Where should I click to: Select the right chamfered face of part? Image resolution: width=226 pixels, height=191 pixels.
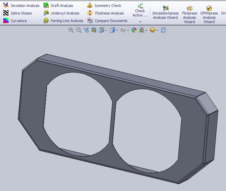(208, 103)
